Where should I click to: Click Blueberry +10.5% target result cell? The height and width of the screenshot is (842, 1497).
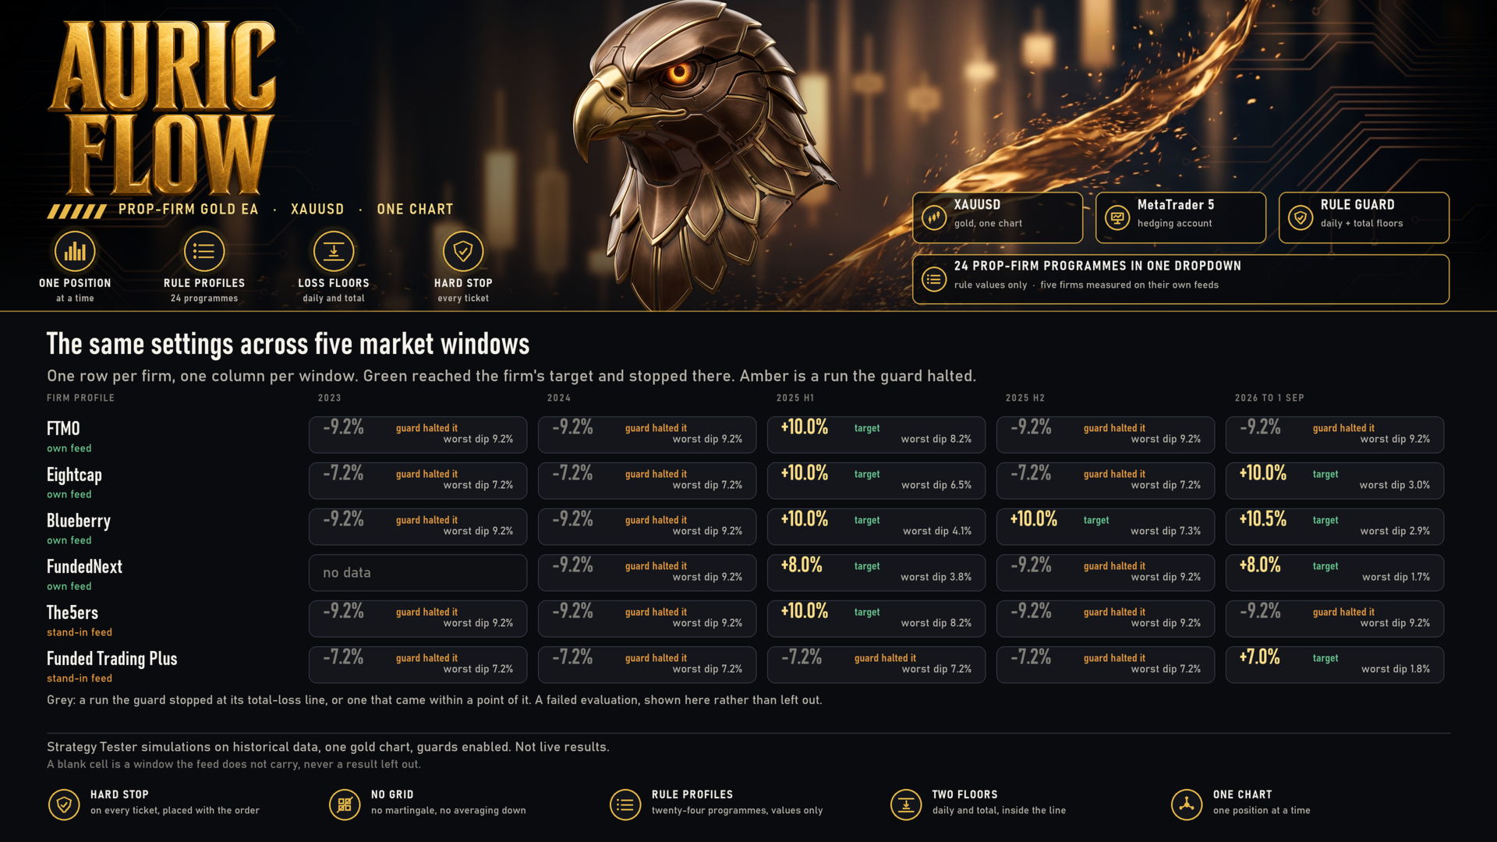(x=1335, y=527)
